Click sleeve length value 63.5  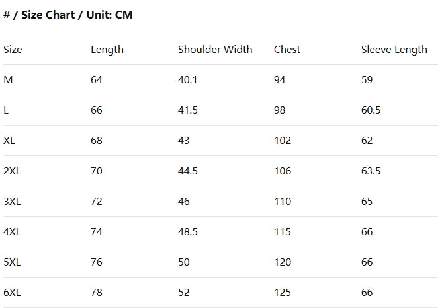371,171
